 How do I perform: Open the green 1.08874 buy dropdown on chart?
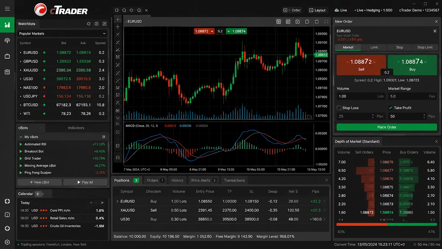coord(228,31)
